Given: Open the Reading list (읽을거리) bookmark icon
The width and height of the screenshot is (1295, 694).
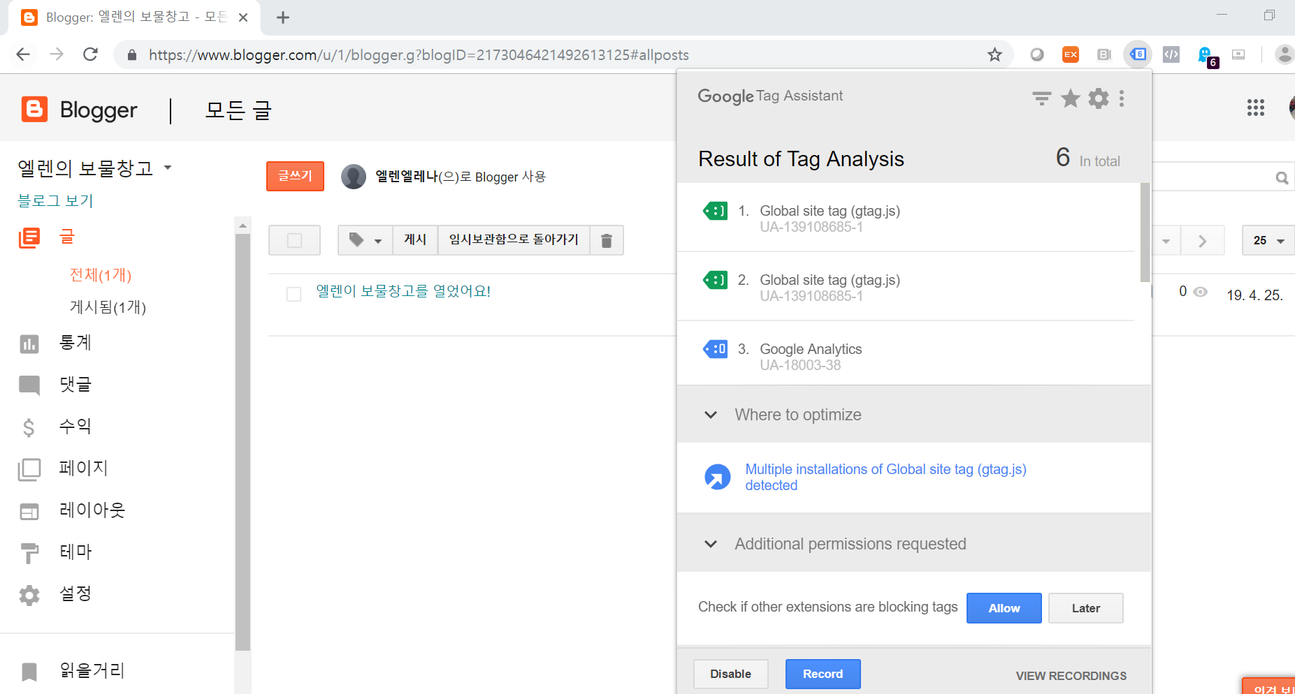Looking at the screenshot, I should coord(29,672).
